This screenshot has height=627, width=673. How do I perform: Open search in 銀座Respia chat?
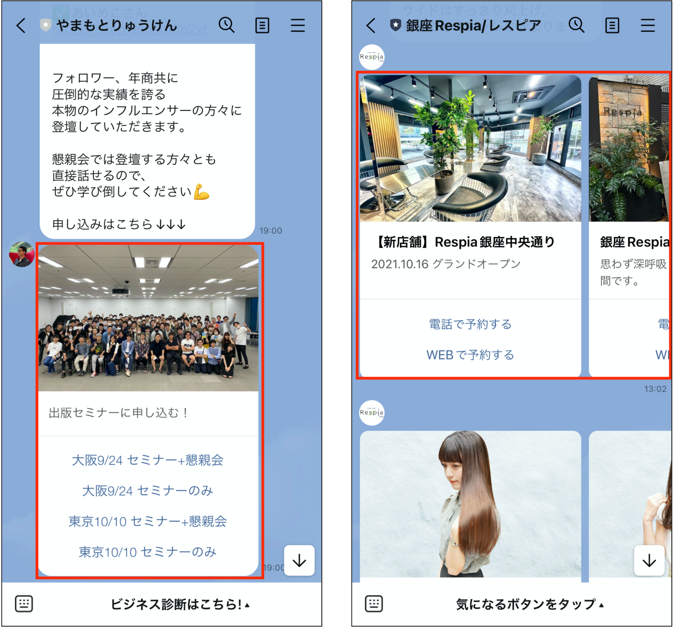point(576,25)
